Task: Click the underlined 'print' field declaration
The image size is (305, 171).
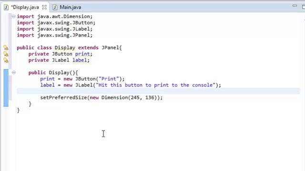Action: tap(82, 54)
